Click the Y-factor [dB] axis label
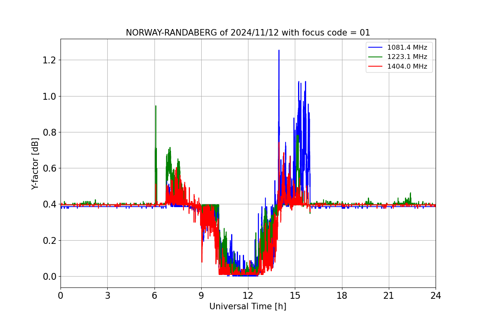Viewport: 484px width, 323px height. coord(35,164)
